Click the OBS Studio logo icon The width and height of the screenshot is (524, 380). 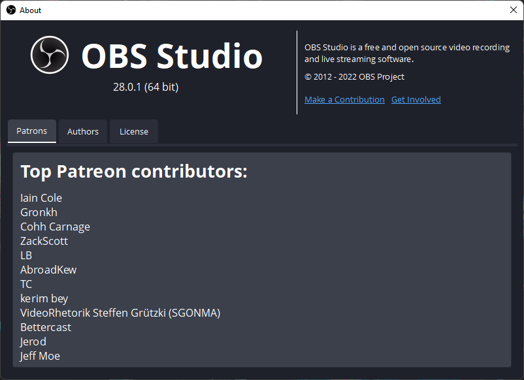[x=50, y=55]
